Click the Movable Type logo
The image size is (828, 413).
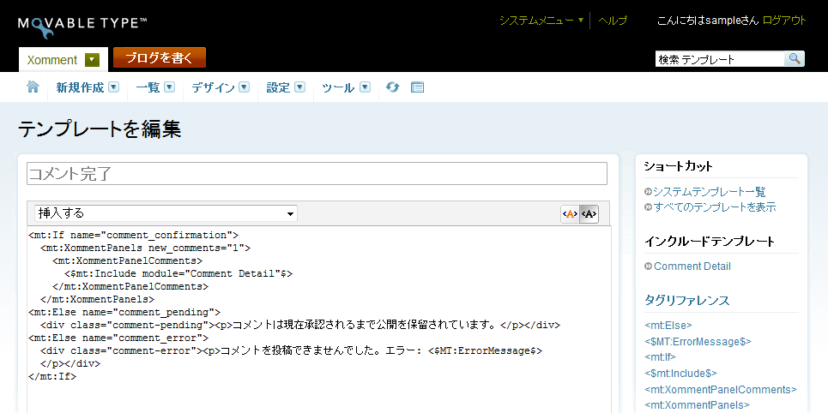(x=82, y=24)
